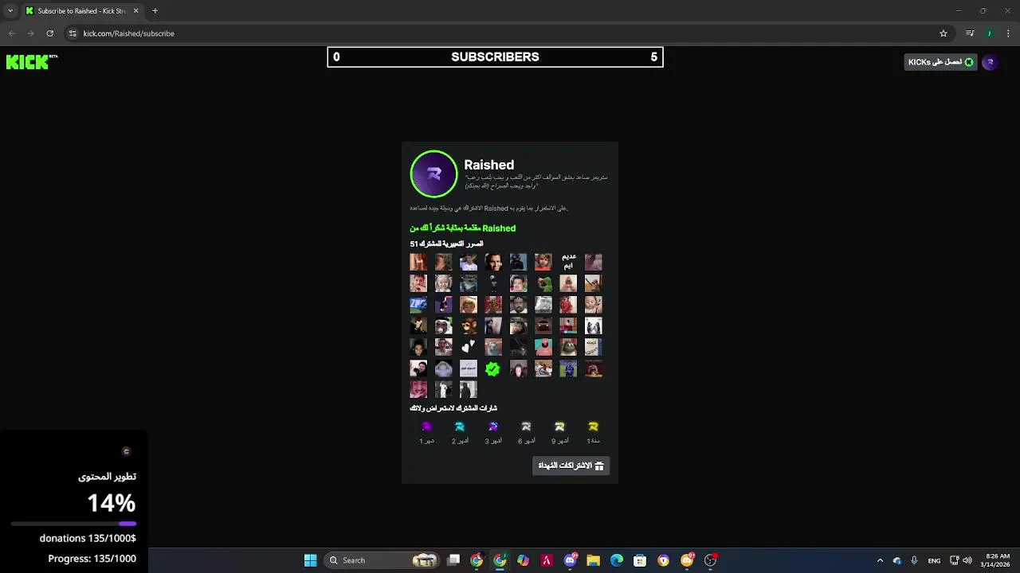This screenshot has width=1020, height=573.
Task: Launch Microsoft Edge from taskbar
Action: (617, 560)
